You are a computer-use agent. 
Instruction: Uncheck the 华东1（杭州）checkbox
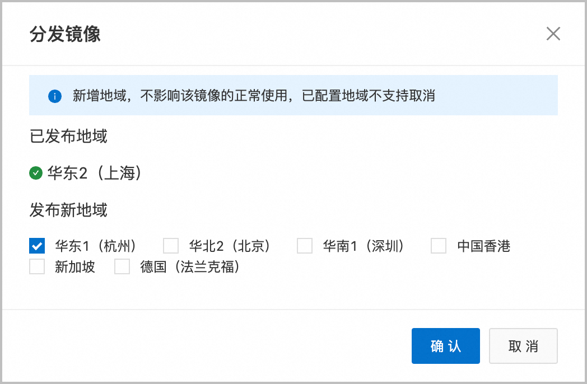click(37, 246)
